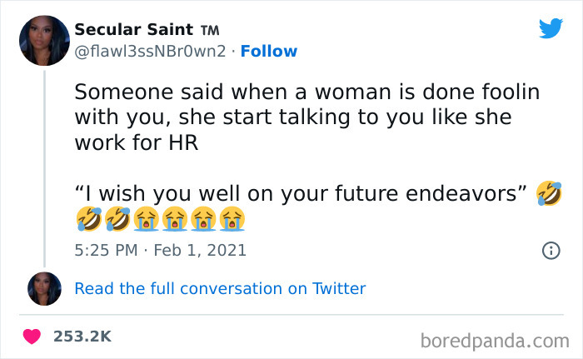
Task: Open the 5:25 PM timestamp
Action: pos(104,249)
